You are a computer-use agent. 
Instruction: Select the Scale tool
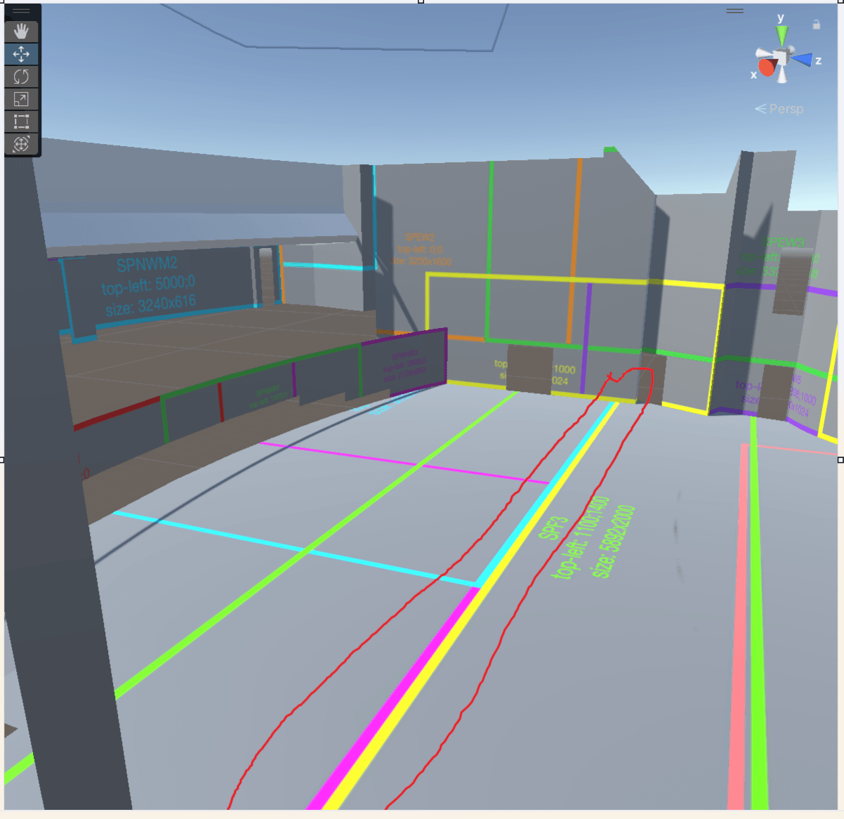(21, 99)
